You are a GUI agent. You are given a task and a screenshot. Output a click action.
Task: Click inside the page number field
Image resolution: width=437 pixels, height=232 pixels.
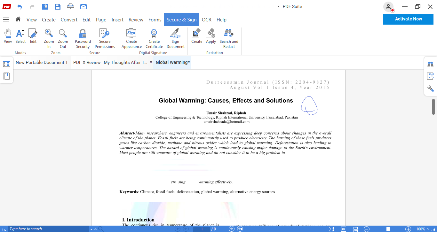(x=202, y=229)
